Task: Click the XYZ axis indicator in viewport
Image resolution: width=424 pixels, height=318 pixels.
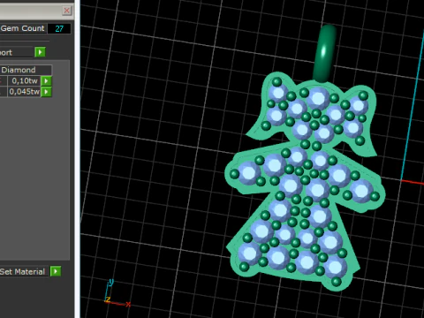Action: pos(117,294)
